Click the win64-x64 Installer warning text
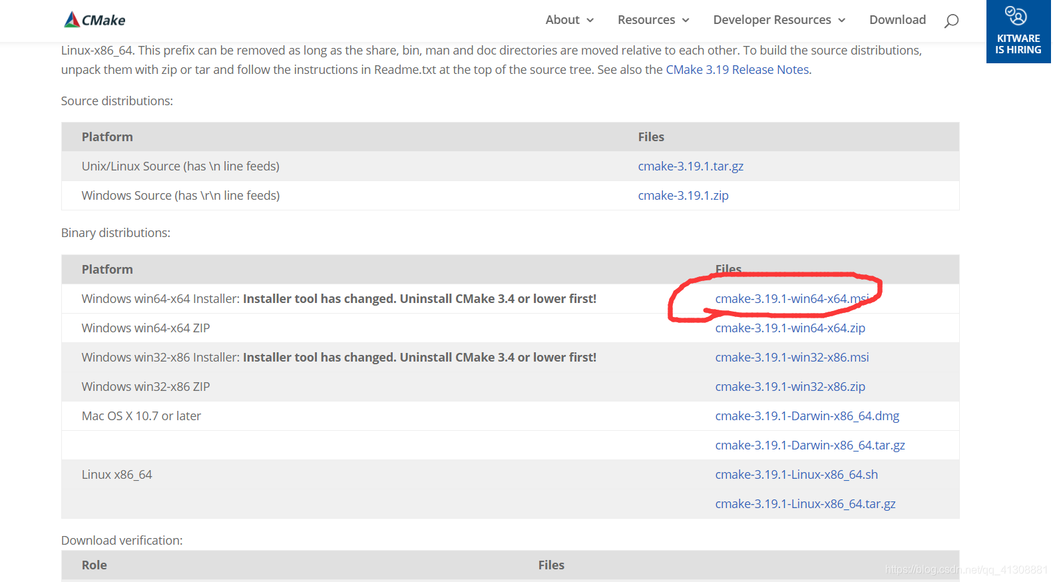1053x582 pixels. pyautogui.click(x=419, y=298)
